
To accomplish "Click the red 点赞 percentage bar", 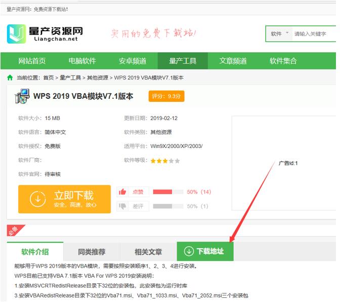I will point(168,192).
